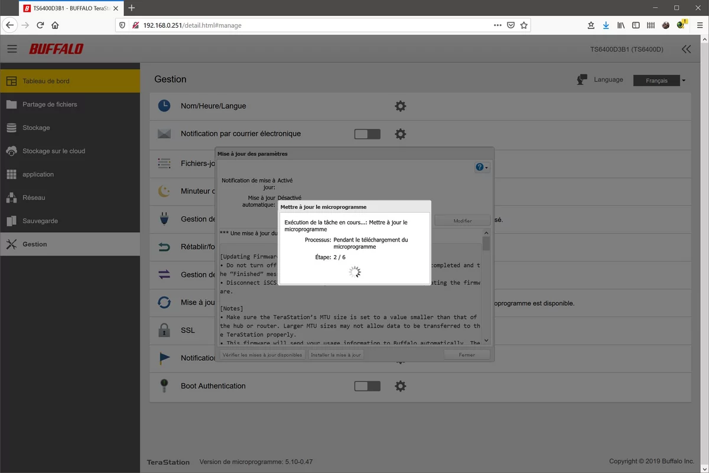Open the browser downloads panel

tap(606, 25)
